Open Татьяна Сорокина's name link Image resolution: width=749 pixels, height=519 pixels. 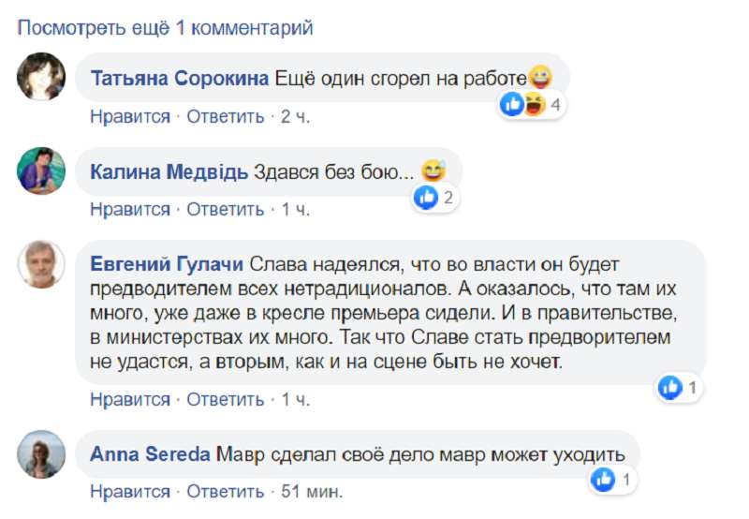click(180, 79)
